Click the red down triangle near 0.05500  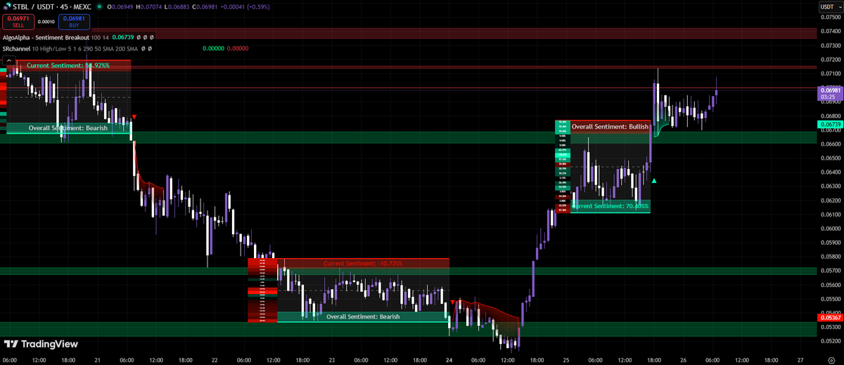tap(452, 302)
